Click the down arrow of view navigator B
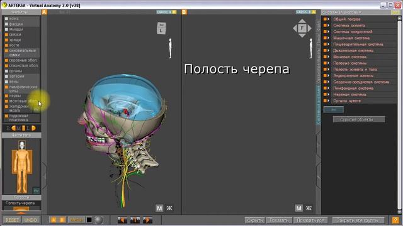This screenshot has width=403, height=226. tap(302, 35)
